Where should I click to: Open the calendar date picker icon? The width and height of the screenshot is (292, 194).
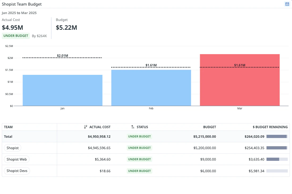(x=287, y=4)
